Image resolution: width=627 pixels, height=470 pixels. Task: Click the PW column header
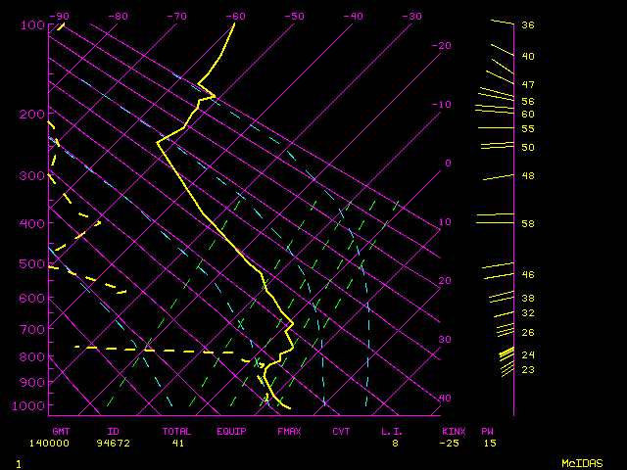pos(487,431)
